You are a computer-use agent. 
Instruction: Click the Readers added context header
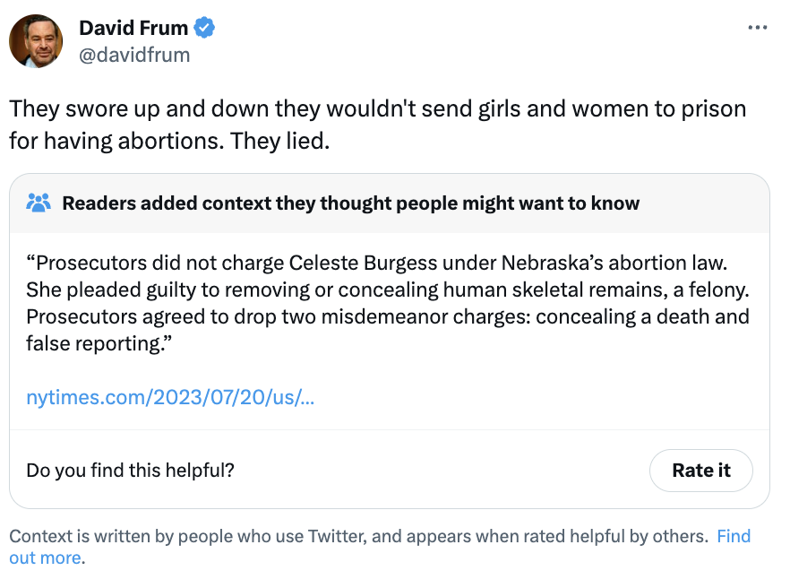coord(350,203)
